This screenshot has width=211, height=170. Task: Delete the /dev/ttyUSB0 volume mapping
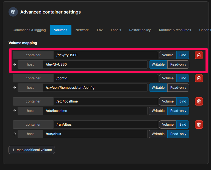[199, 55]
